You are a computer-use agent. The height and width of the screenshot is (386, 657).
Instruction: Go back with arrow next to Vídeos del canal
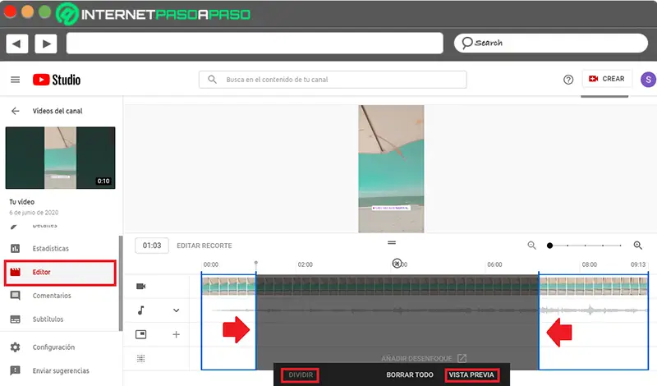16,111
